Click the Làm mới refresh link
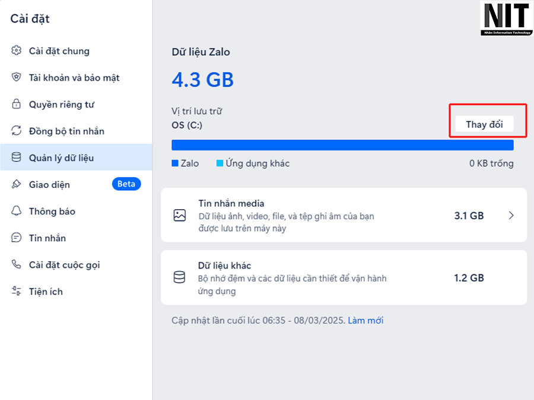 tap(365, 321)
